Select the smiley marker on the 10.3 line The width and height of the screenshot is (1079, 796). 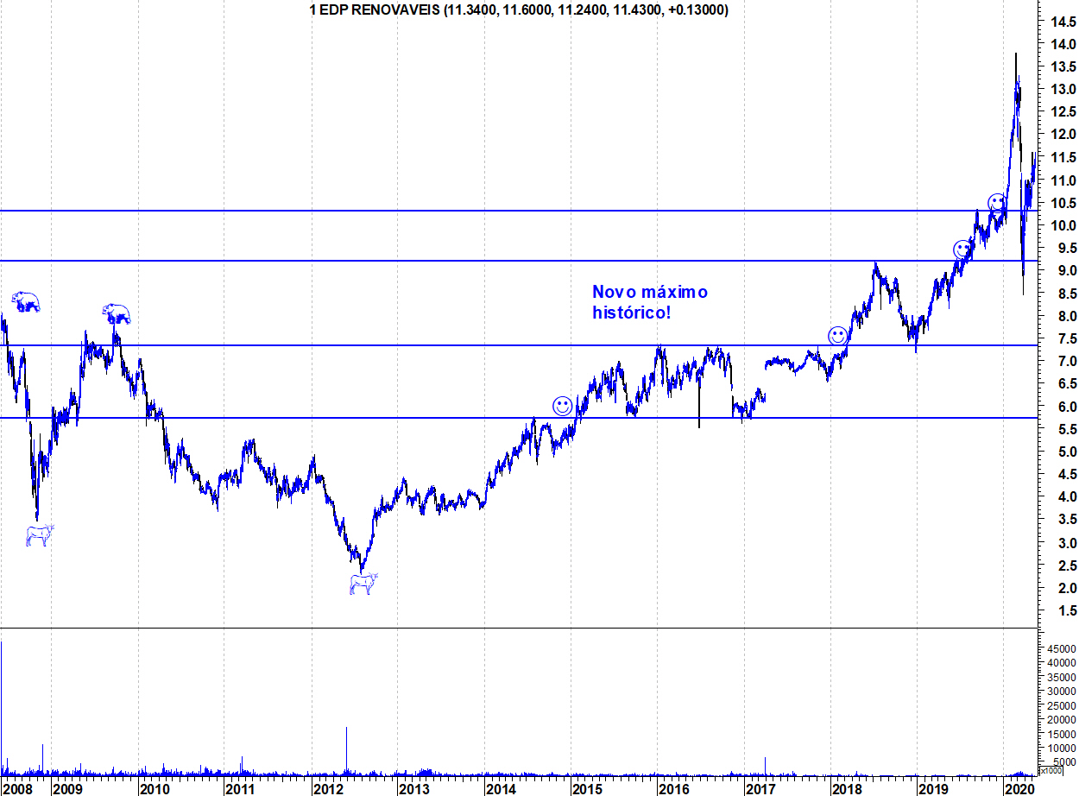997,204
